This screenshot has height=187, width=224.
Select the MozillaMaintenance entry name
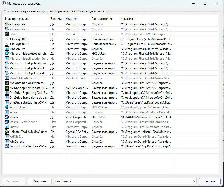click(x=23, y=78)
